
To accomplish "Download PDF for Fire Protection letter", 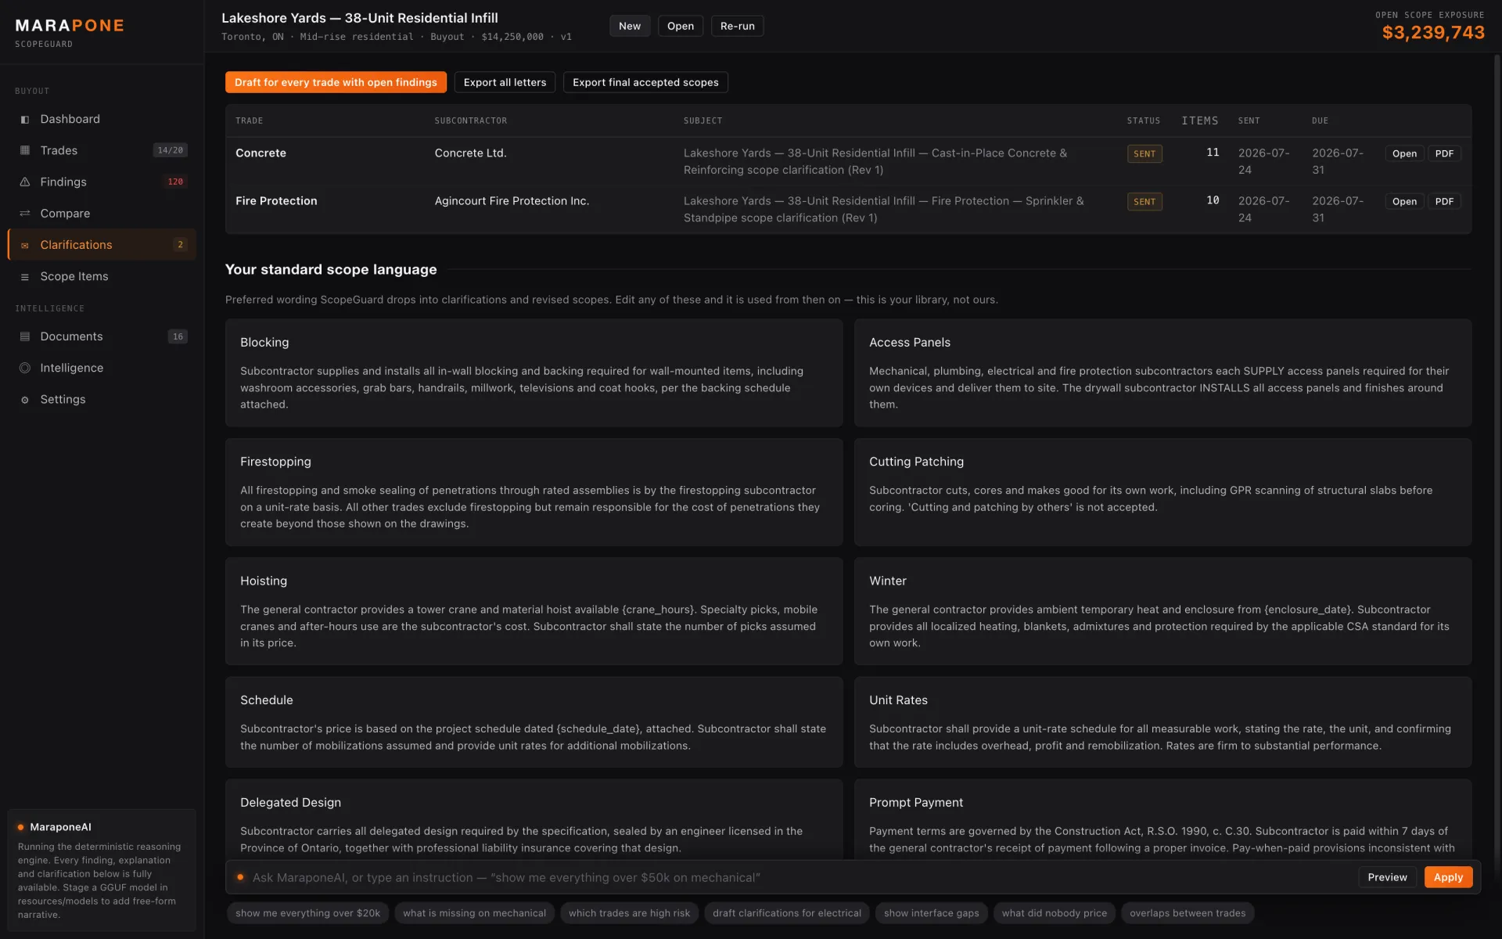I will tap(1444, 201).
